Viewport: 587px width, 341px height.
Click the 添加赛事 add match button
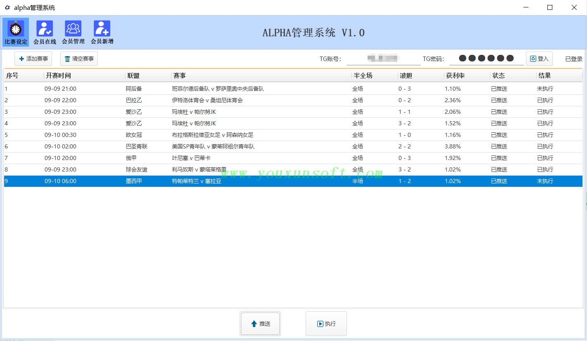pos(33,59)
